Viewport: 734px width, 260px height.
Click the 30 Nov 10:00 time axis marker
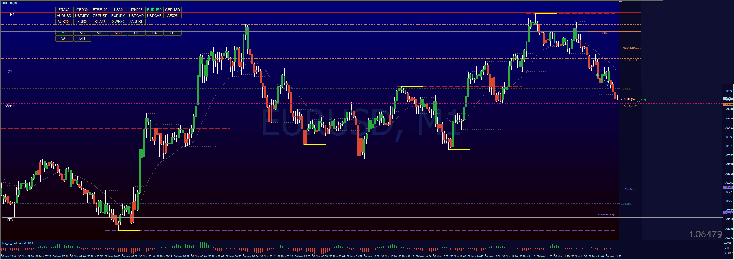click(x=372, y=256)
